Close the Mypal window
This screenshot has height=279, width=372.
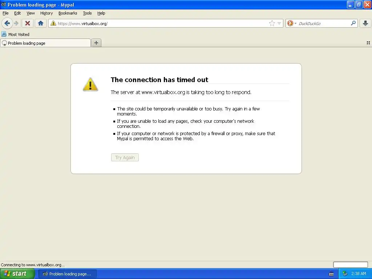click(x=367, y=4)
